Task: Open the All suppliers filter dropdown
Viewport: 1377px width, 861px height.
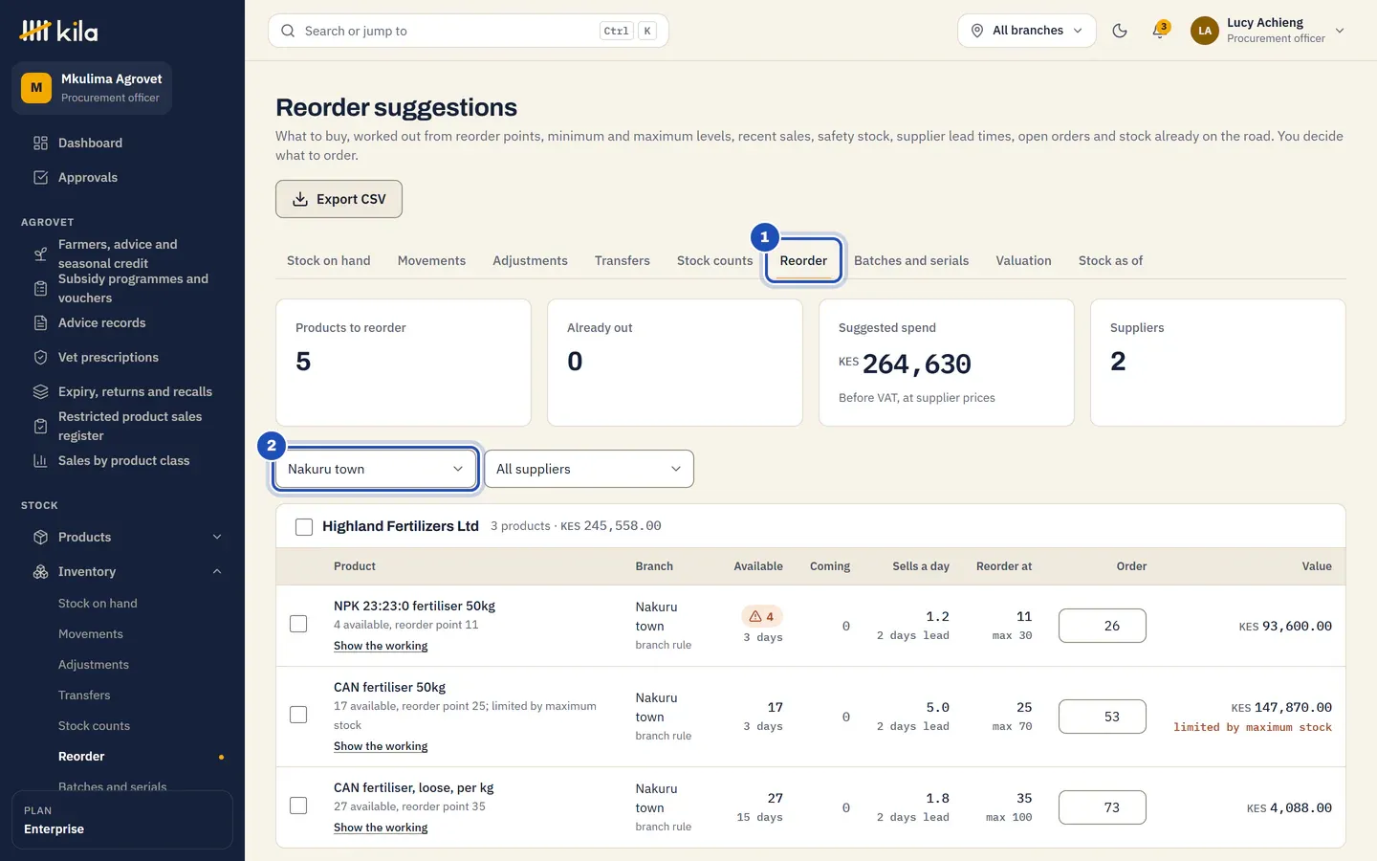Action: tap(589, 469)
